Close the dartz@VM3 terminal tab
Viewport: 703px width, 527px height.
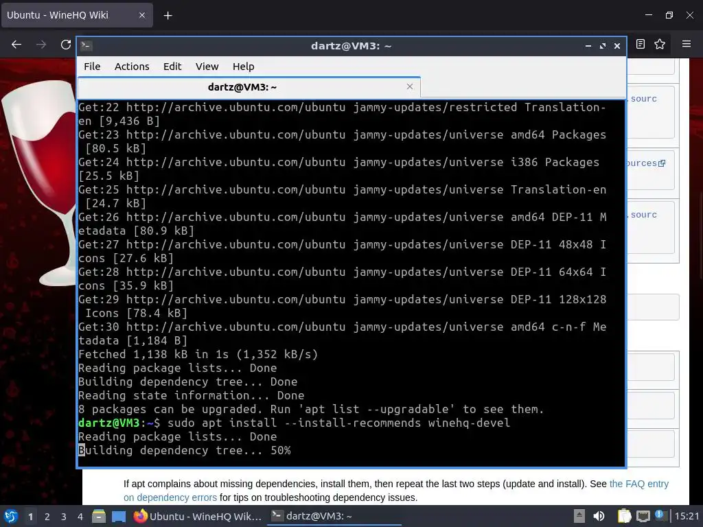pyautogui.click(x=409, y=86)
